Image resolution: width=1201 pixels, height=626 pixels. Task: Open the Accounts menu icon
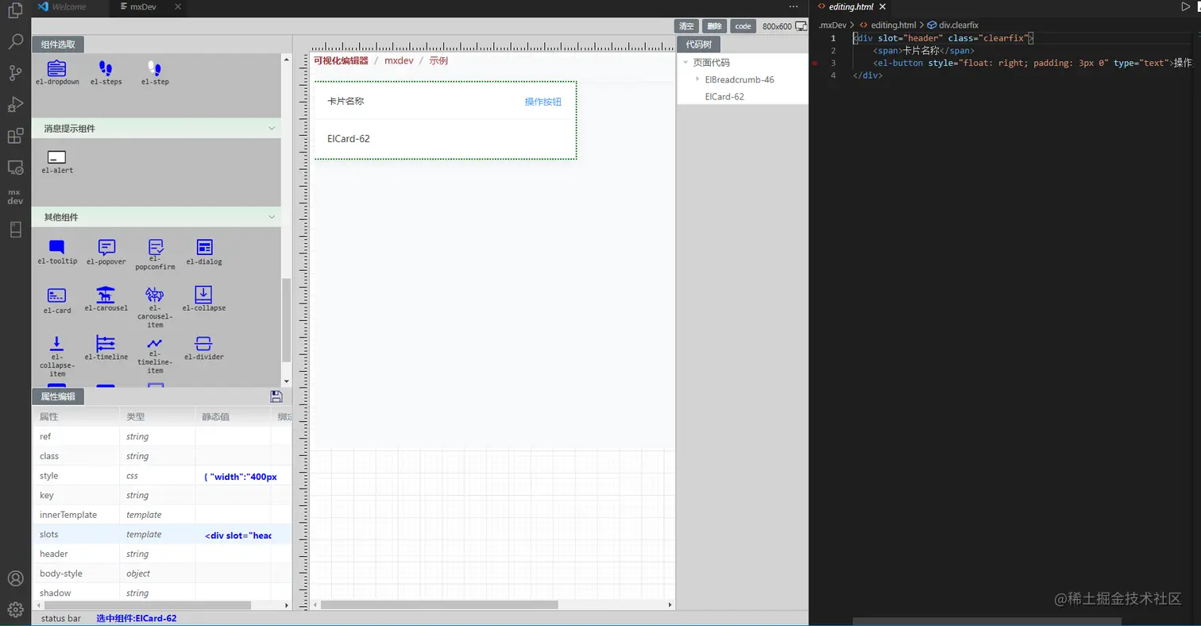tap(15, 578)
